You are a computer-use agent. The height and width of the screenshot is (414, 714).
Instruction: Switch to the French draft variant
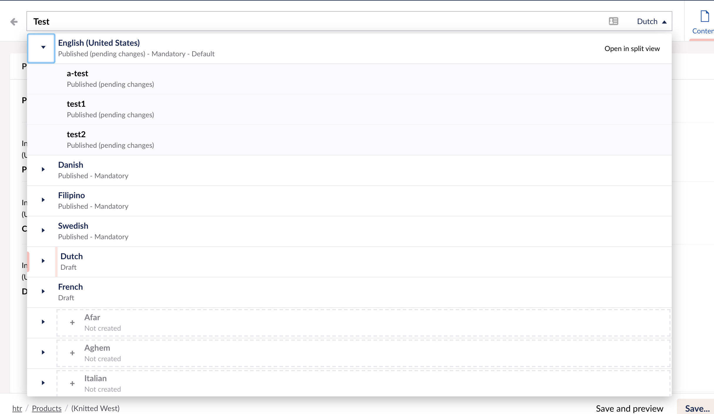tap(363, 292)
